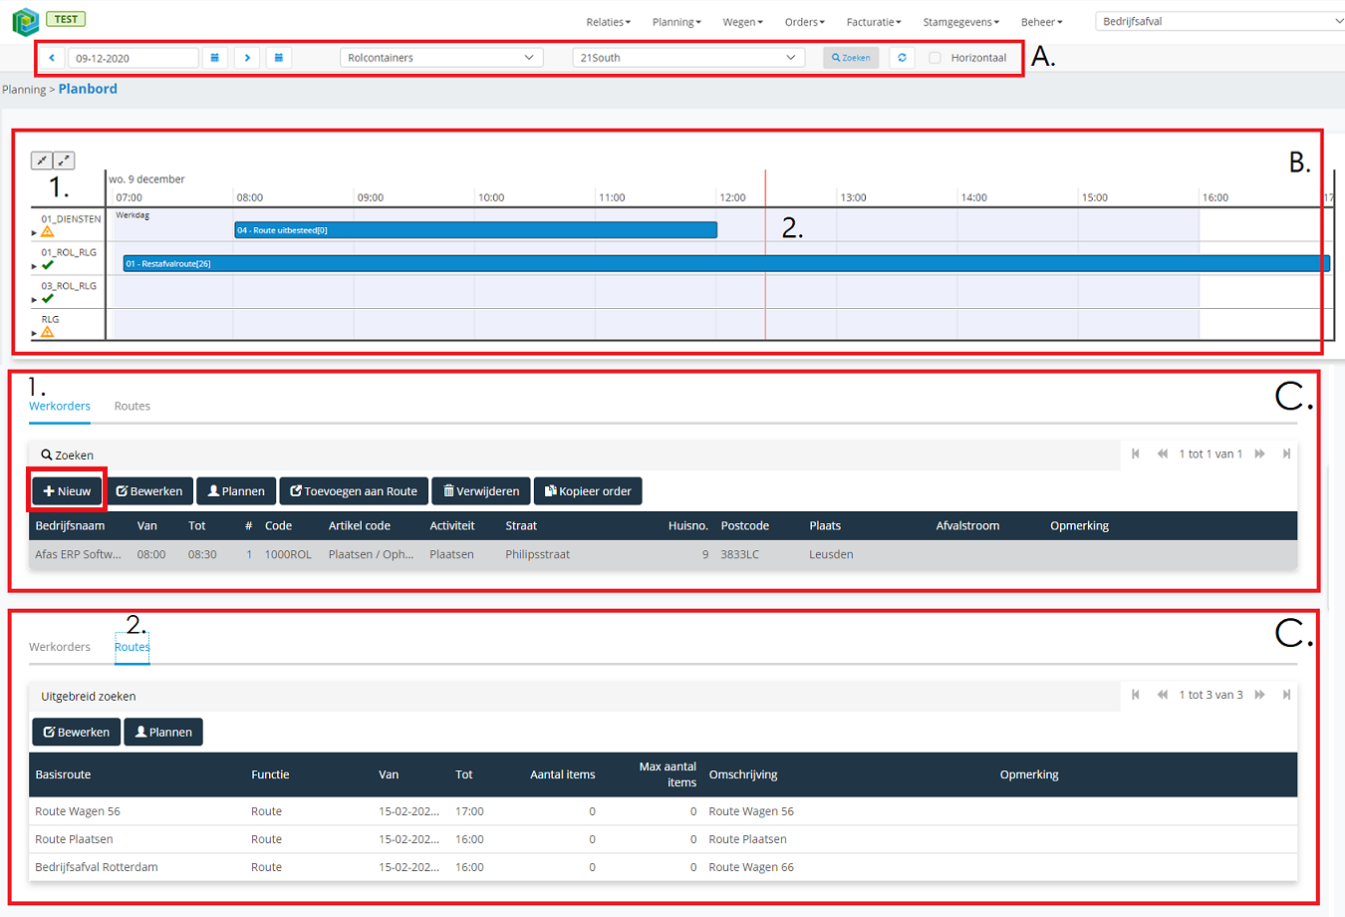Viewport: 1345px width, 917px height.
Task: Click the refresh icon beside Zoeken
Action: pos(902,58)
